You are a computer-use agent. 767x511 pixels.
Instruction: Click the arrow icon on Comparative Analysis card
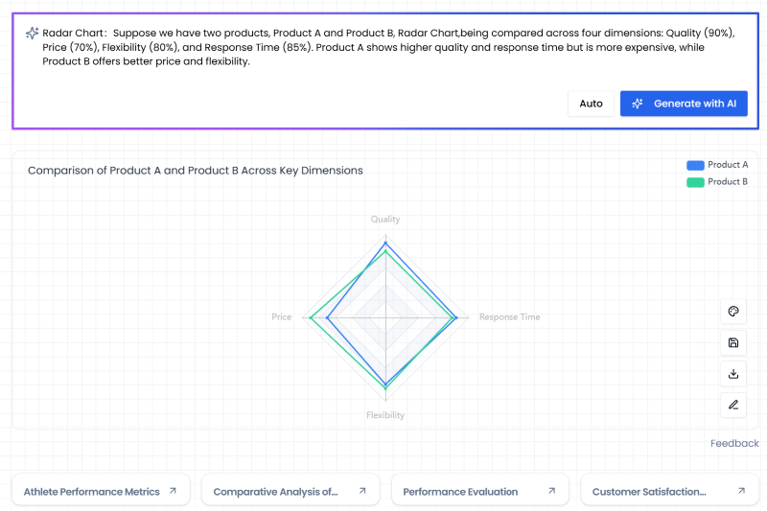tap(362, 491)
